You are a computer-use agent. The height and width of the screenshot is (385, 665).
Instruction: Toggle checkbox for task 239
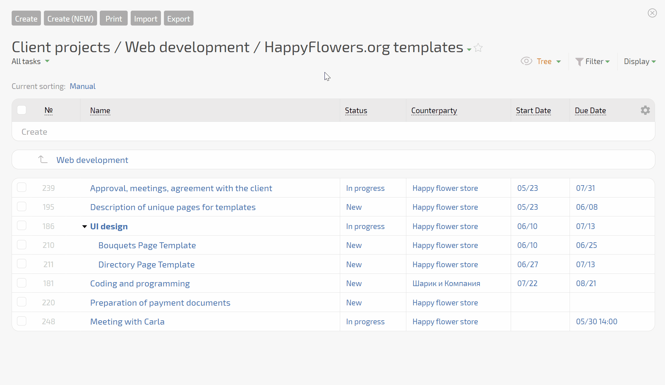point(21,188)
